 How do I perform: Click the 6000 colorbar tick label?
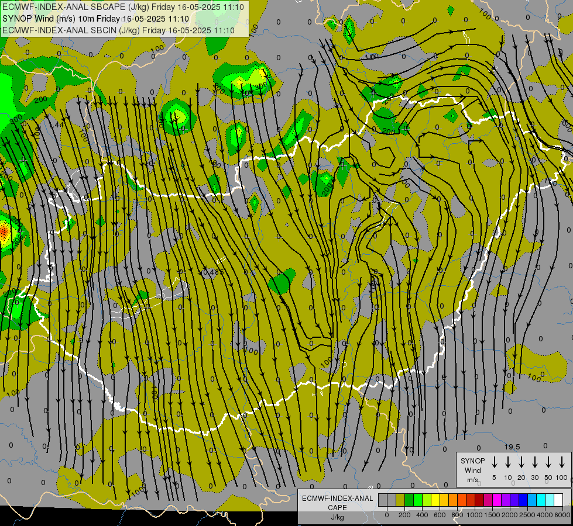(562, 515)
